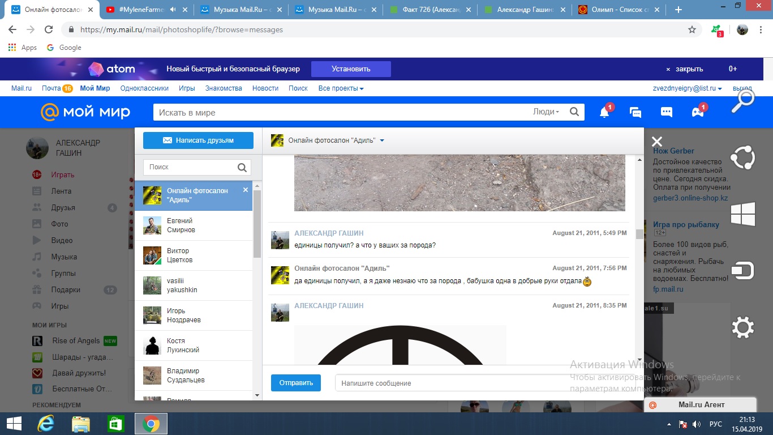Open the Игра про рыбалку ad link
This screenshot has height=435, width=773.
[686, 224]
